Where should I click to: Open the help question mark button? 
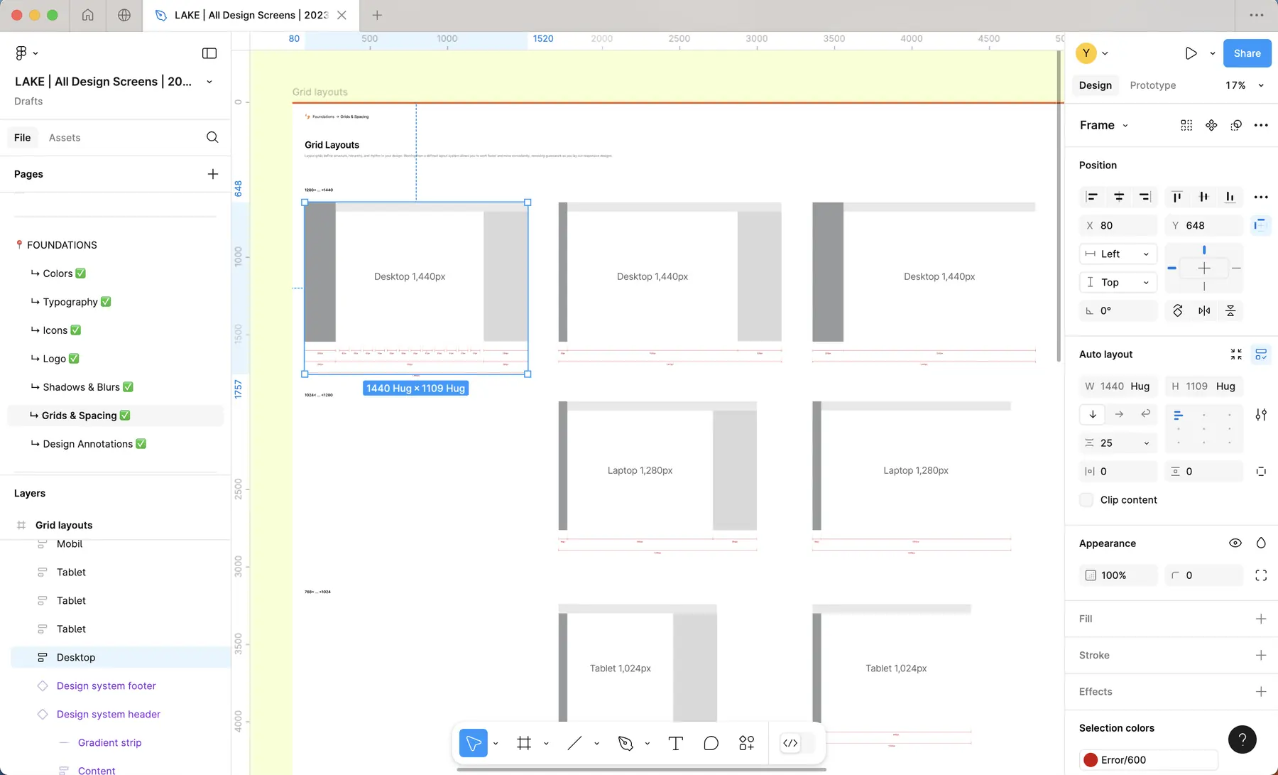pyautogui.click(x=1242, y=739)
